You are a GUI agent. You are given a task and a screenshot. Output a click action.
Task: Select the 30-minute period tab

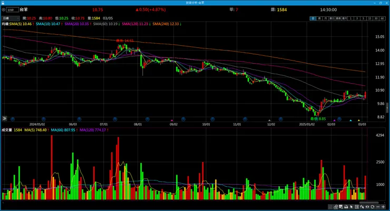click(376, 18)
